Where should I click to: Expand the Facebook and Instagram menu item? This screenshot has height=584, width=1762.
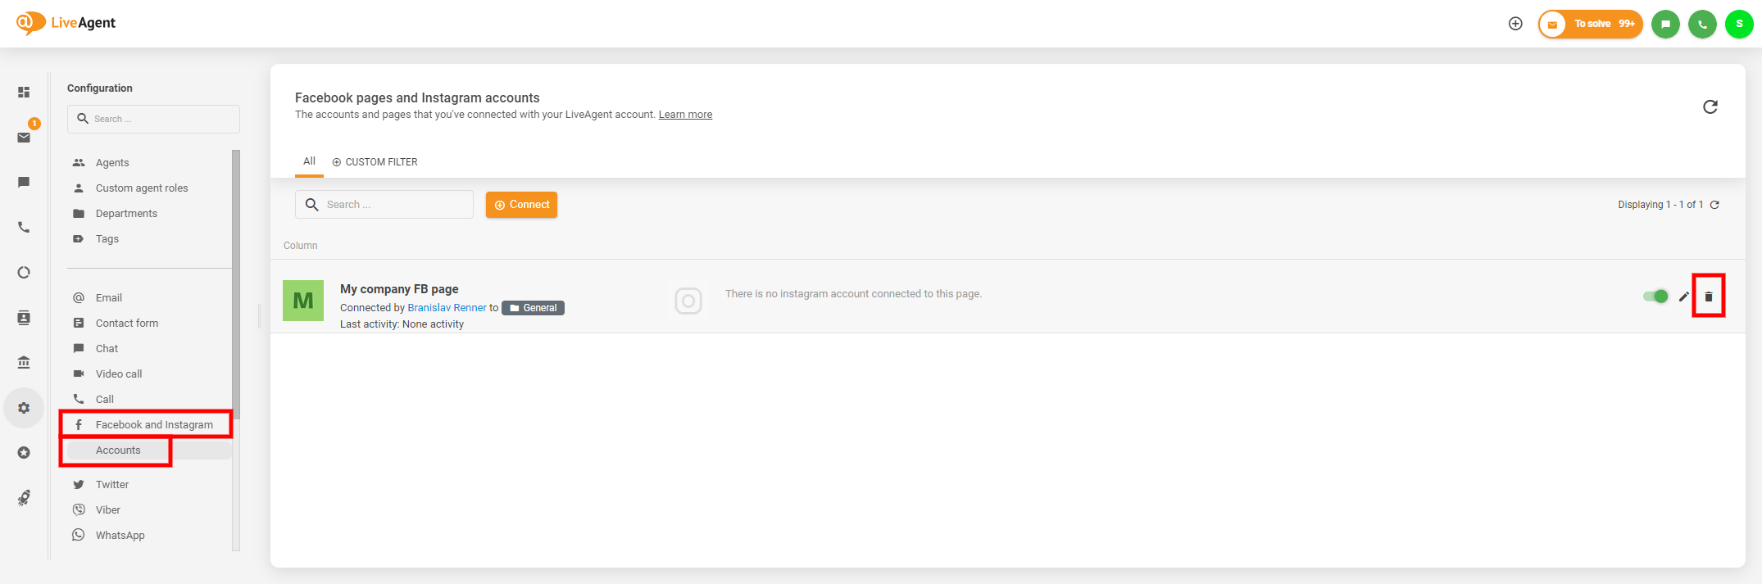154,424
